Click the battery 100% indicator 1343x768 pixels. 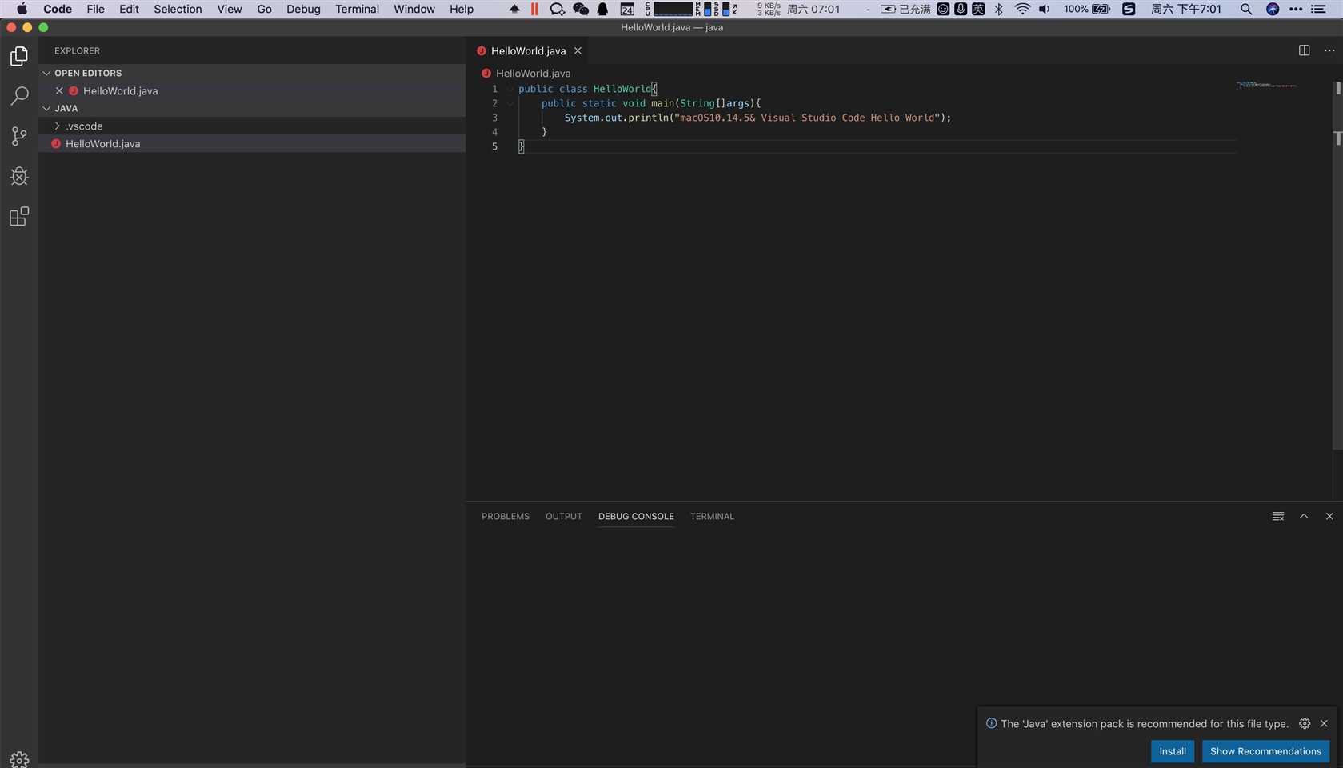click(x=1087, y=9)
